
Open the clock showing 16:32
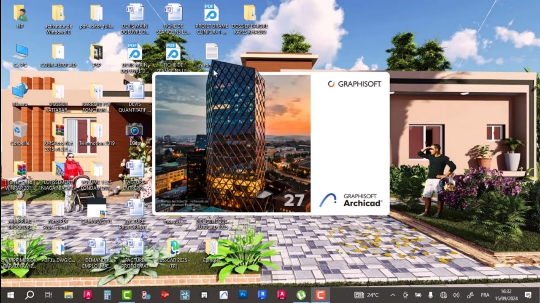click(506, 295)
